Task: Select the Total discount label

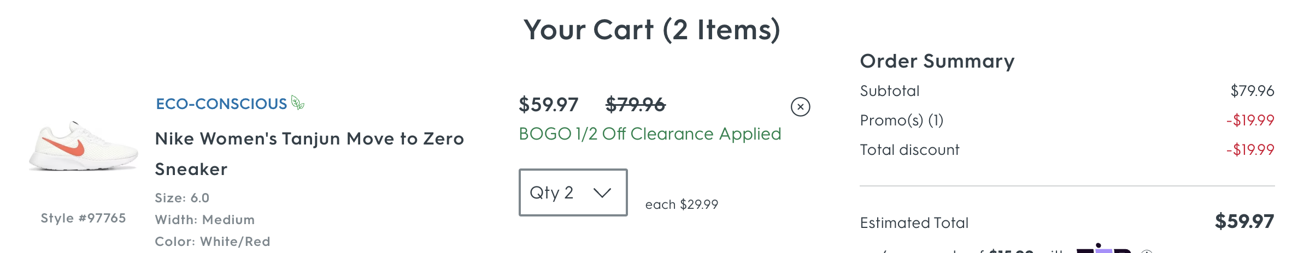Action: (909, 150)
